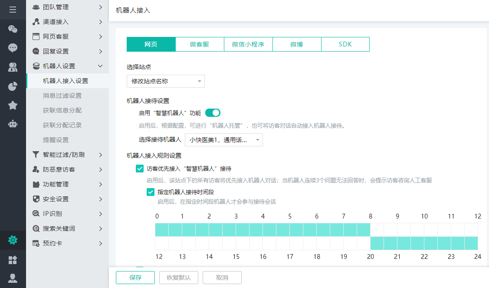489x288 pixels.
Task: Open the robot icon in sidebar
Action: coord(13,124)
